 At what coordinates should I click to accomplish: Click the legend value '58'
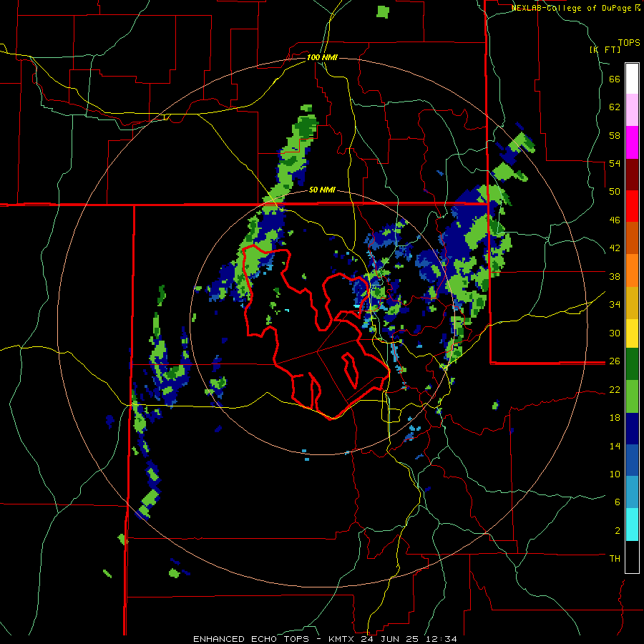(615, 135)
